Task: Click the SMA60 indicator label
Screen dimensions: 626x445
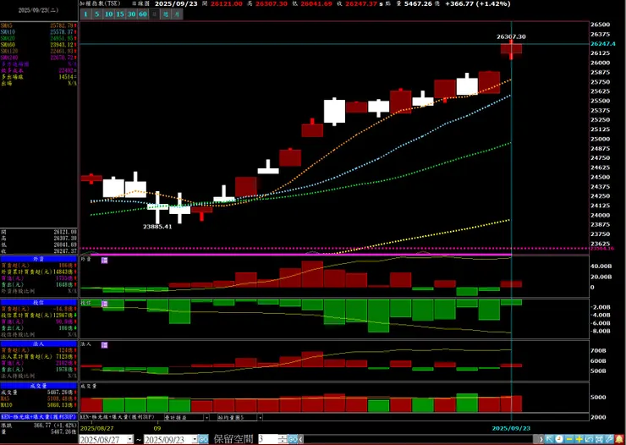Action: point(8,45)
